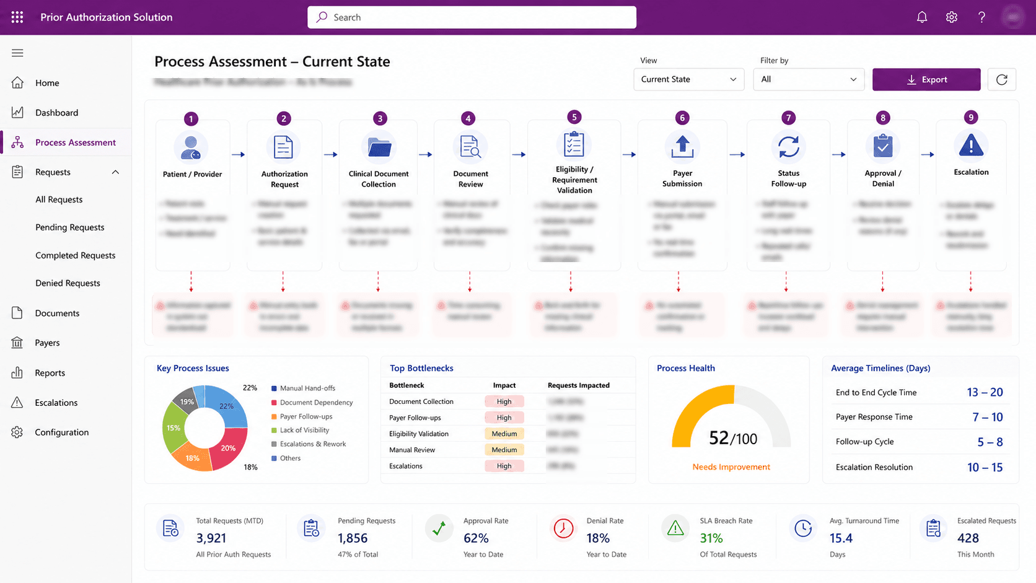
Task: Click Follow-up Cycle value 5 – 8
Action: [990, 442]
